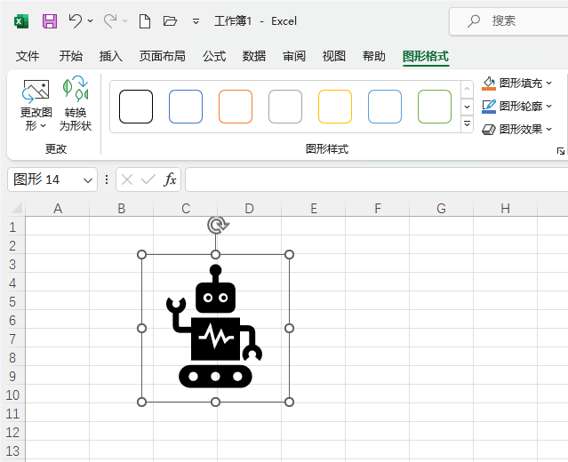Screen dimensions: 568x462
Task: Select the 数据 tab
Action: pyautogui.click(x=254, y=56)
